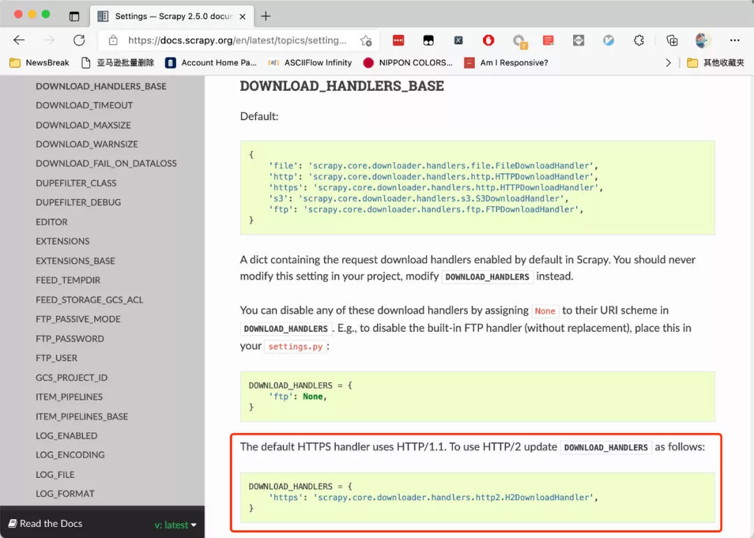Click the DOWNLOAD_HANDLERS_BASE section heading
754x538 pixels.
pos(342,86)
